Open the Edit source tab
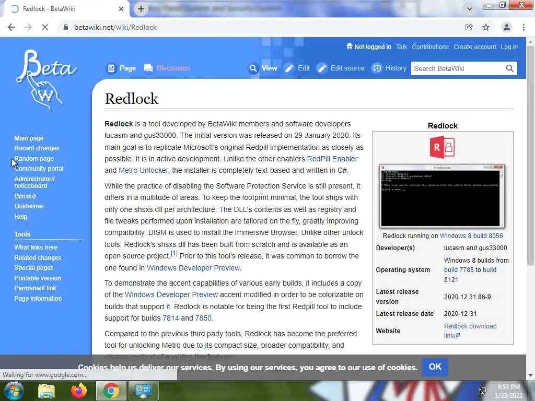 [x=341, y=68]
